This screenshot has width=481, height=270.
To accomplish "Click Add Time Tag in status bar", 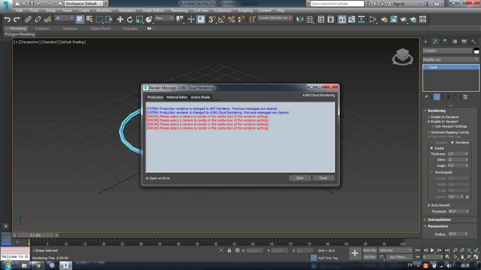I will coord(328,258).
